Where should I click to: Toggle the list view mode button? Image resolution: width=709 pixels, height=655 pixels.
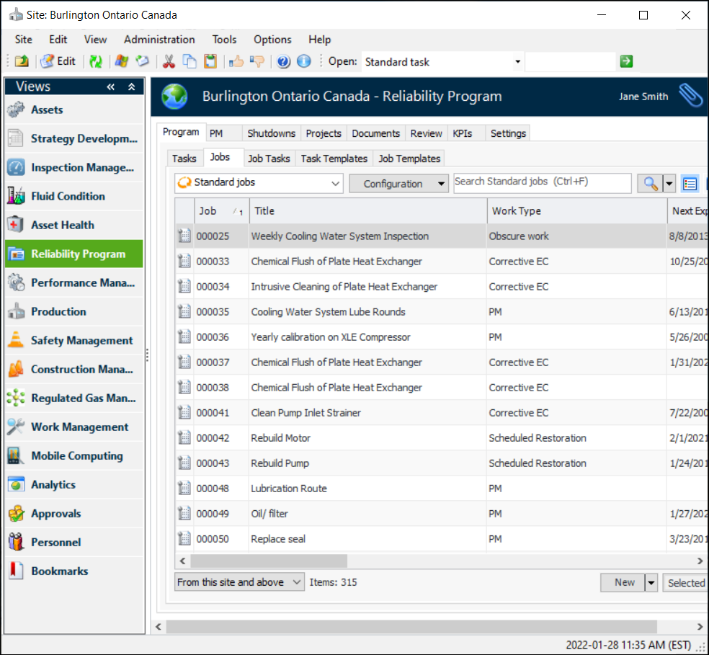click(x=690, y=184)
